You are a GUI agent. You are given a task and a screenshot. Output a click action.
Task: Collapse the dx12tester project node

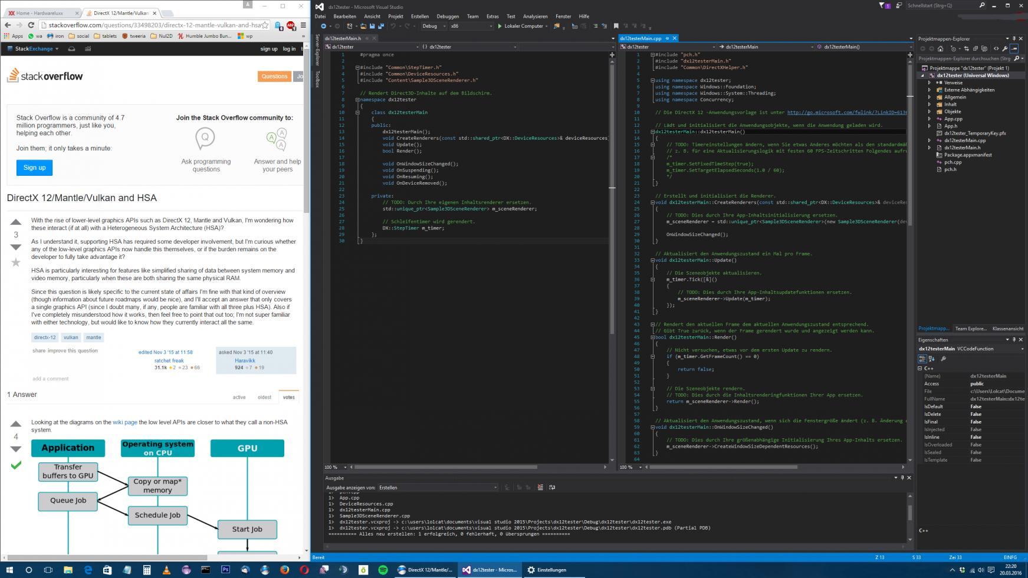(922, 75)
